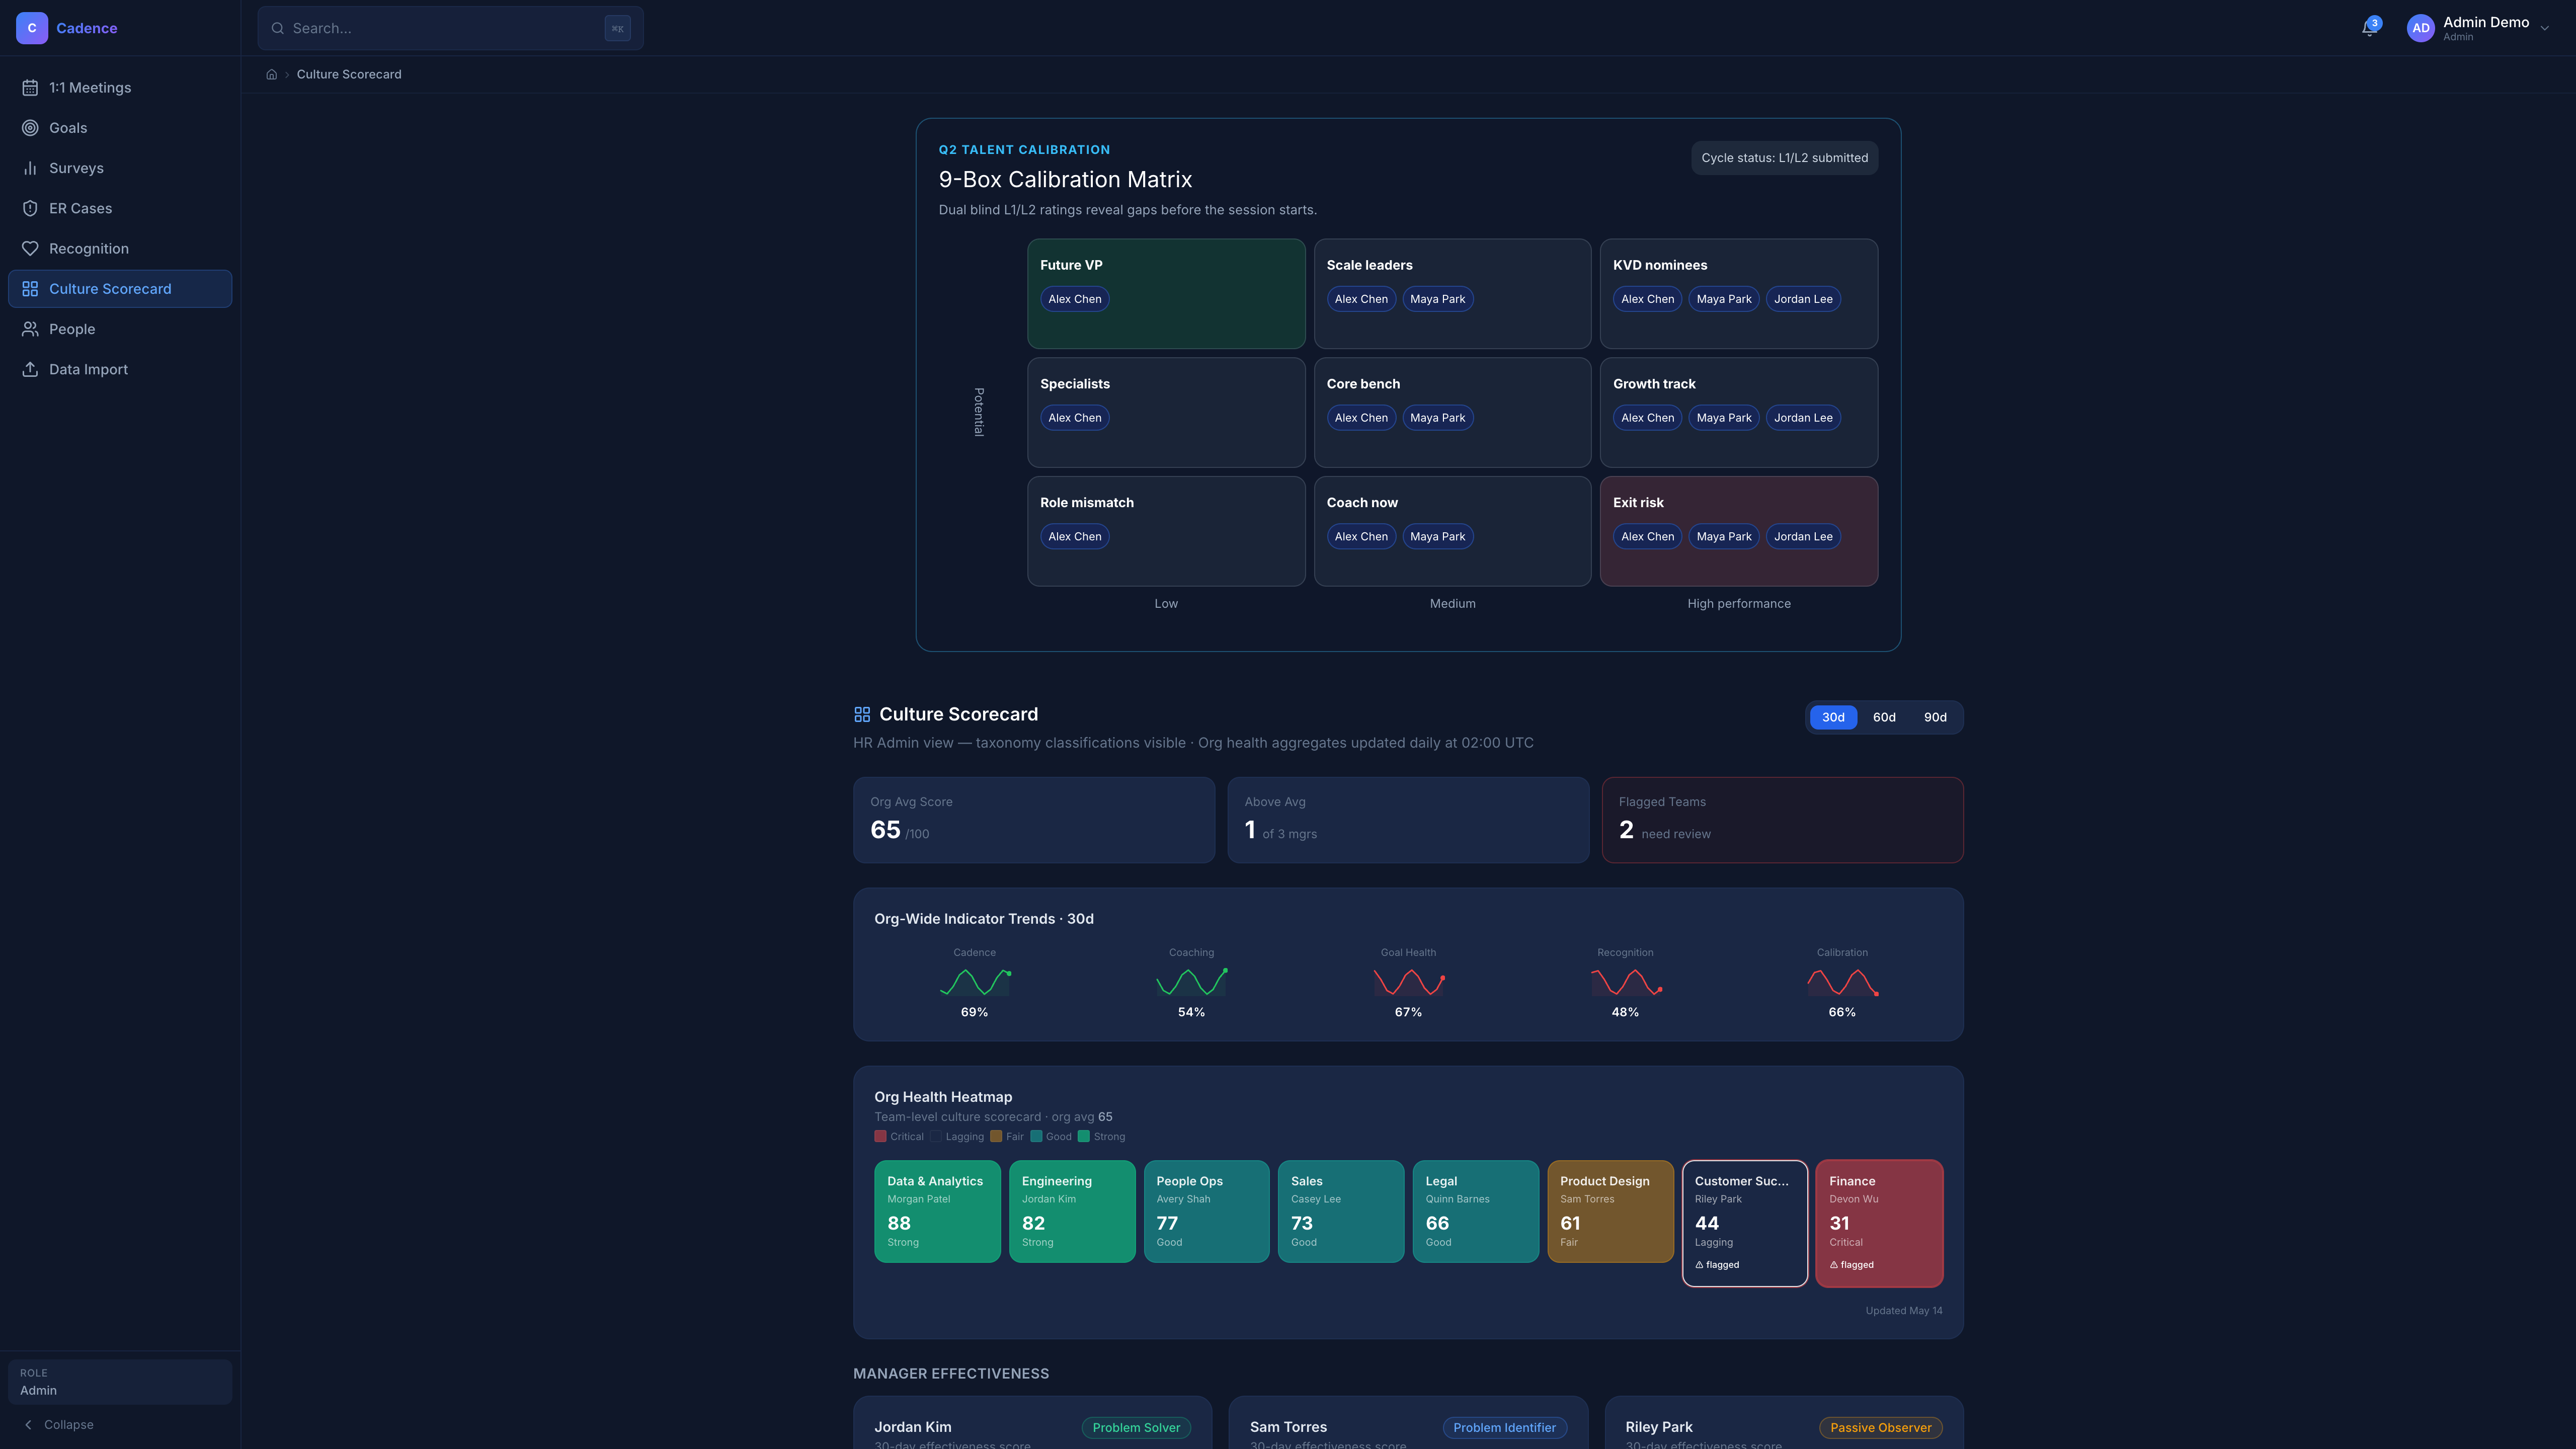Open notifications bell icon
This screenshot has width=2576, height=1449.
pyautogui.click(x=2368, y=28)
